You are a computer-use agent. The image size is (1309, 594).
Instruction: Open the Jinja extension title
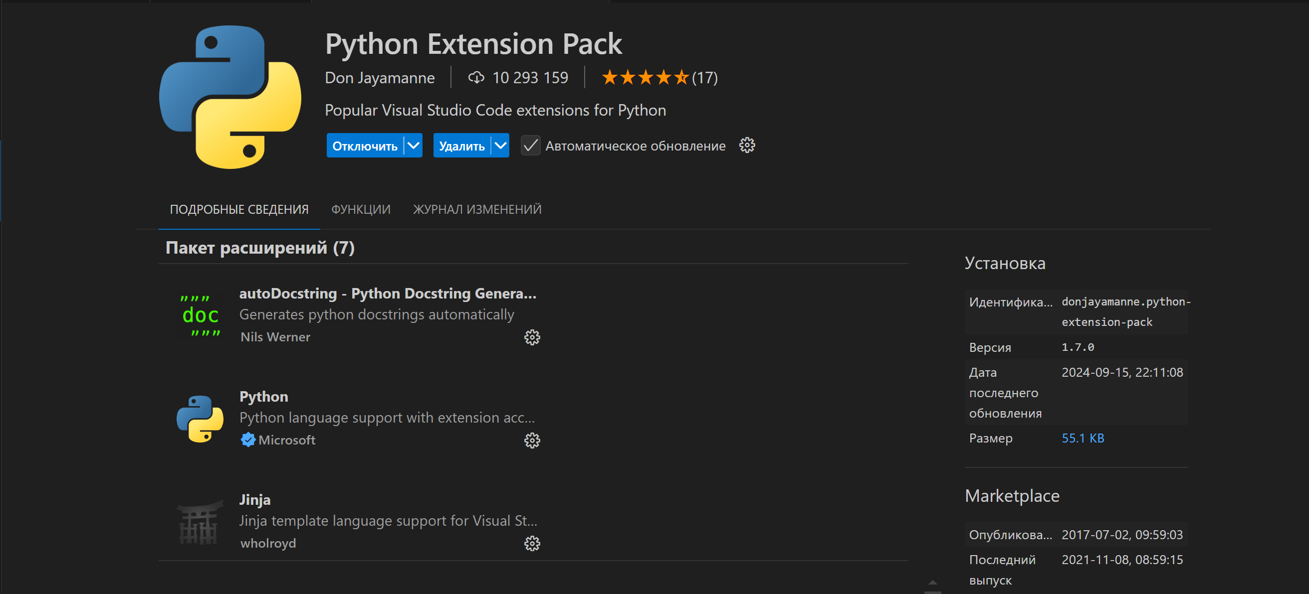point(254,500)
